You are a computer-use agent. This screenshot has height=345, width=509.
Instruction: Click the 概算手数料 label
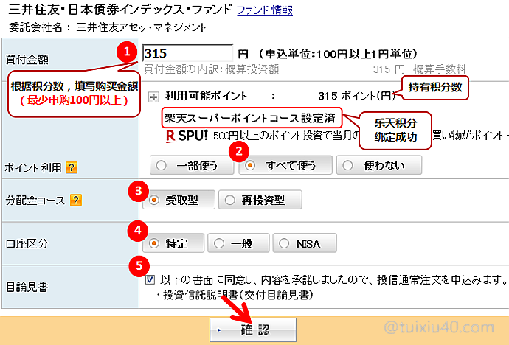[440, 69]
